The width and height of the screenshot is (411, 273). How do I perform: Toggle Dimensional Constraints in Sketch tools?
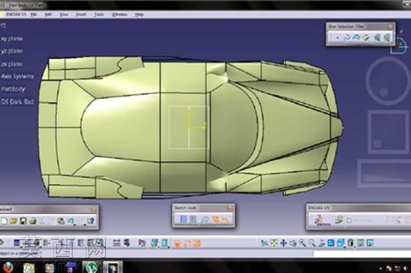[225, 219]
